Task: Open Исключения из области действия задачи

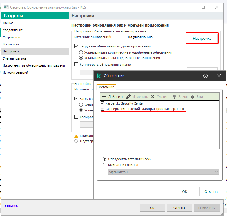Action: coord(35,66)
